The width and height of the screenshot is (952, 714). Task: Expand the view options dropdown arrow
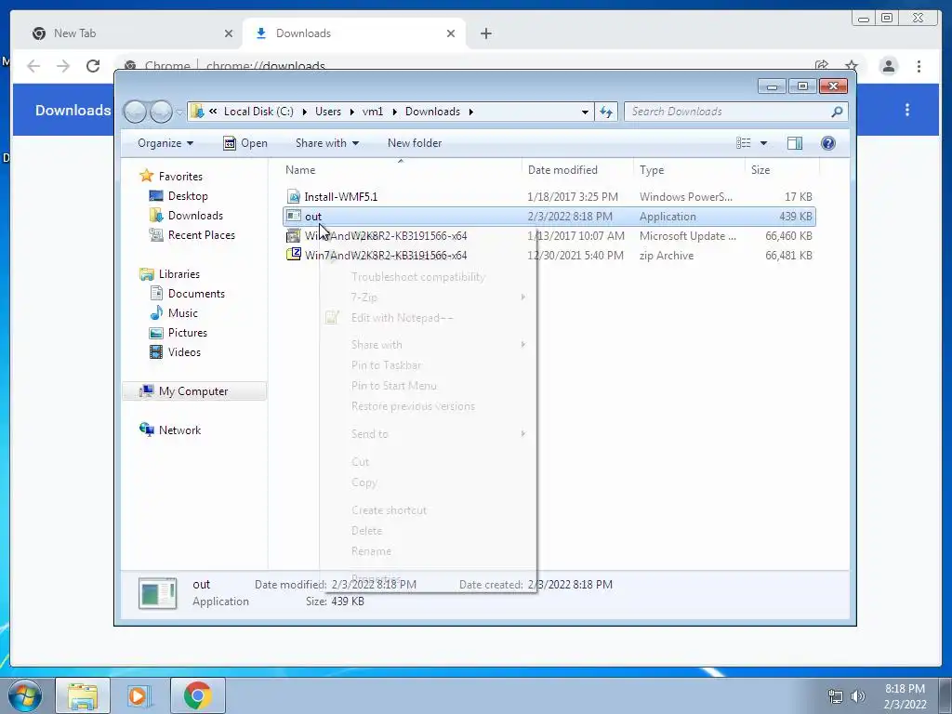point(764,143)
